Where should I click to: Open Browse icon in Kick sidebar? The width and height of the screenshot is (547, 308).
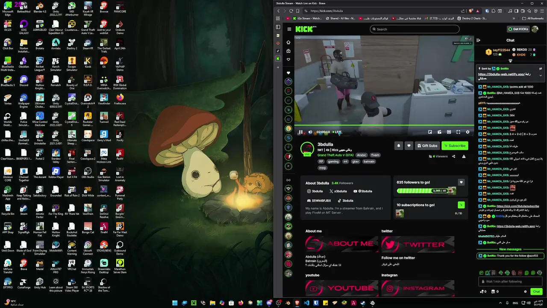(x=288, y=51)
